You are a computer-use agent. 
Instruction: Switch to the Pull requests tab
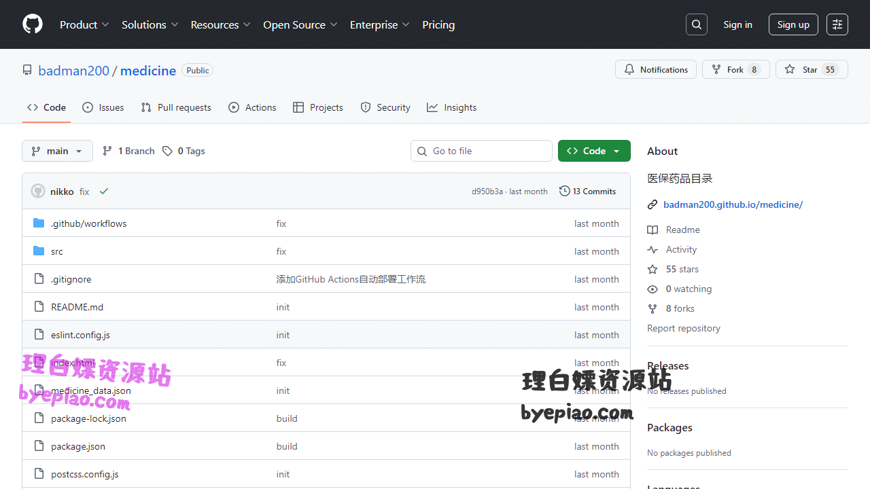pyautogui.click(x=176, y=107)
